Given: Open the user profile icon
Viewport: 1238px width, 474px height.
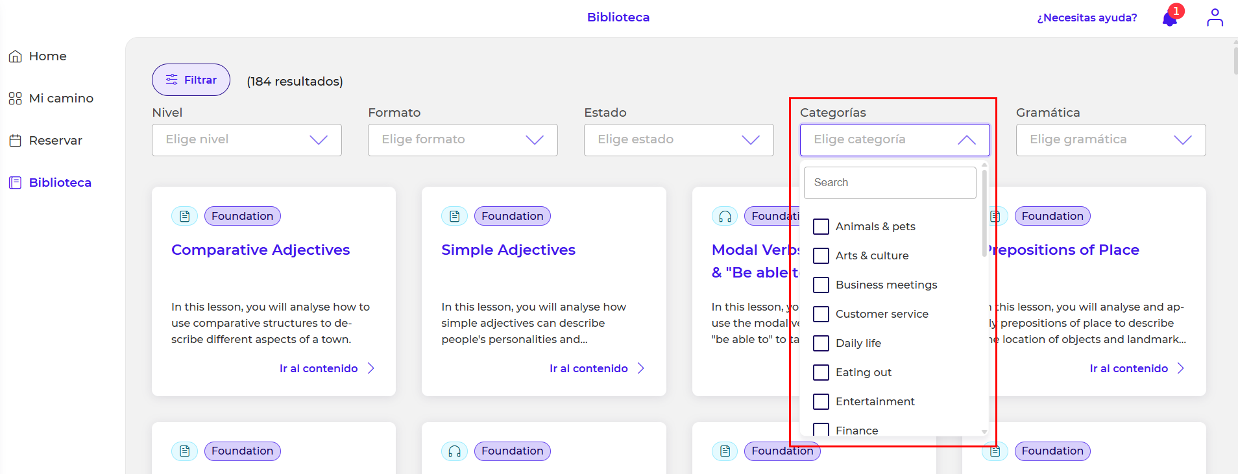Looking at the screenshot, I should [1215, 18].
